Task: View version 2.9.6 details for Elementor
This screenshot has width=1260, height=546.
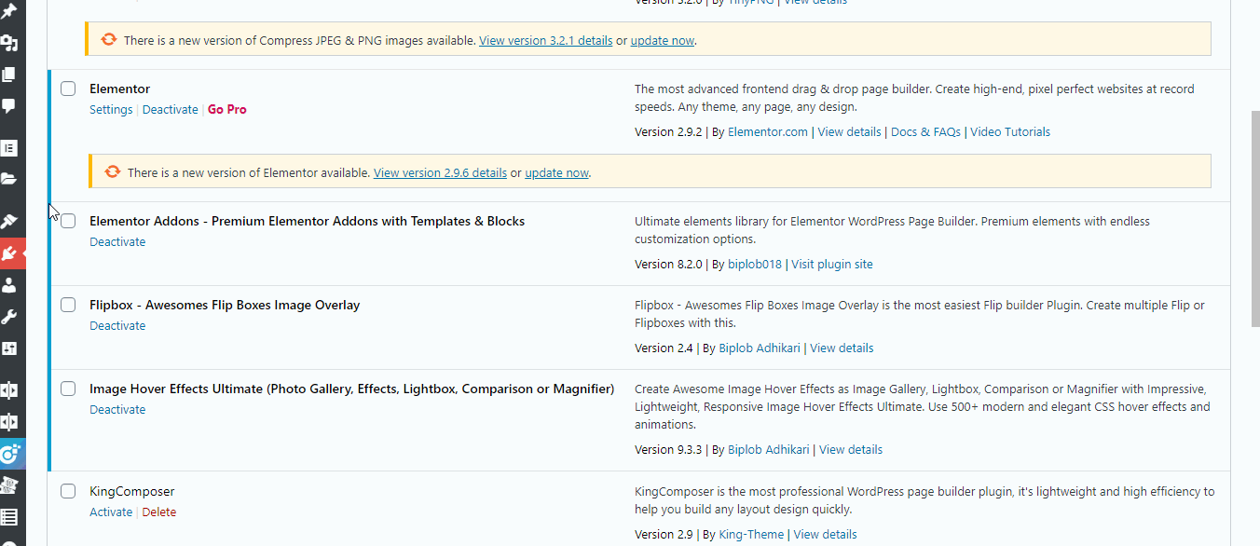Action: [x=440, y=172]
